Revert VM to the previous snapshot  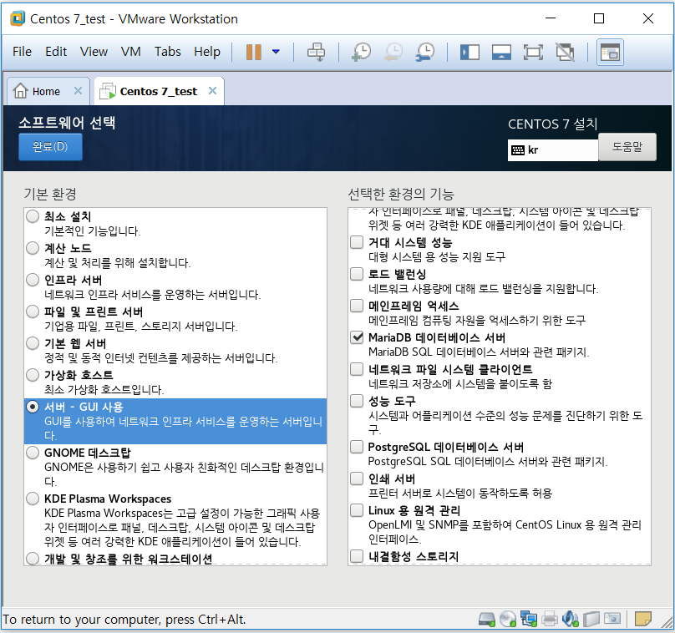click(393, 52)
